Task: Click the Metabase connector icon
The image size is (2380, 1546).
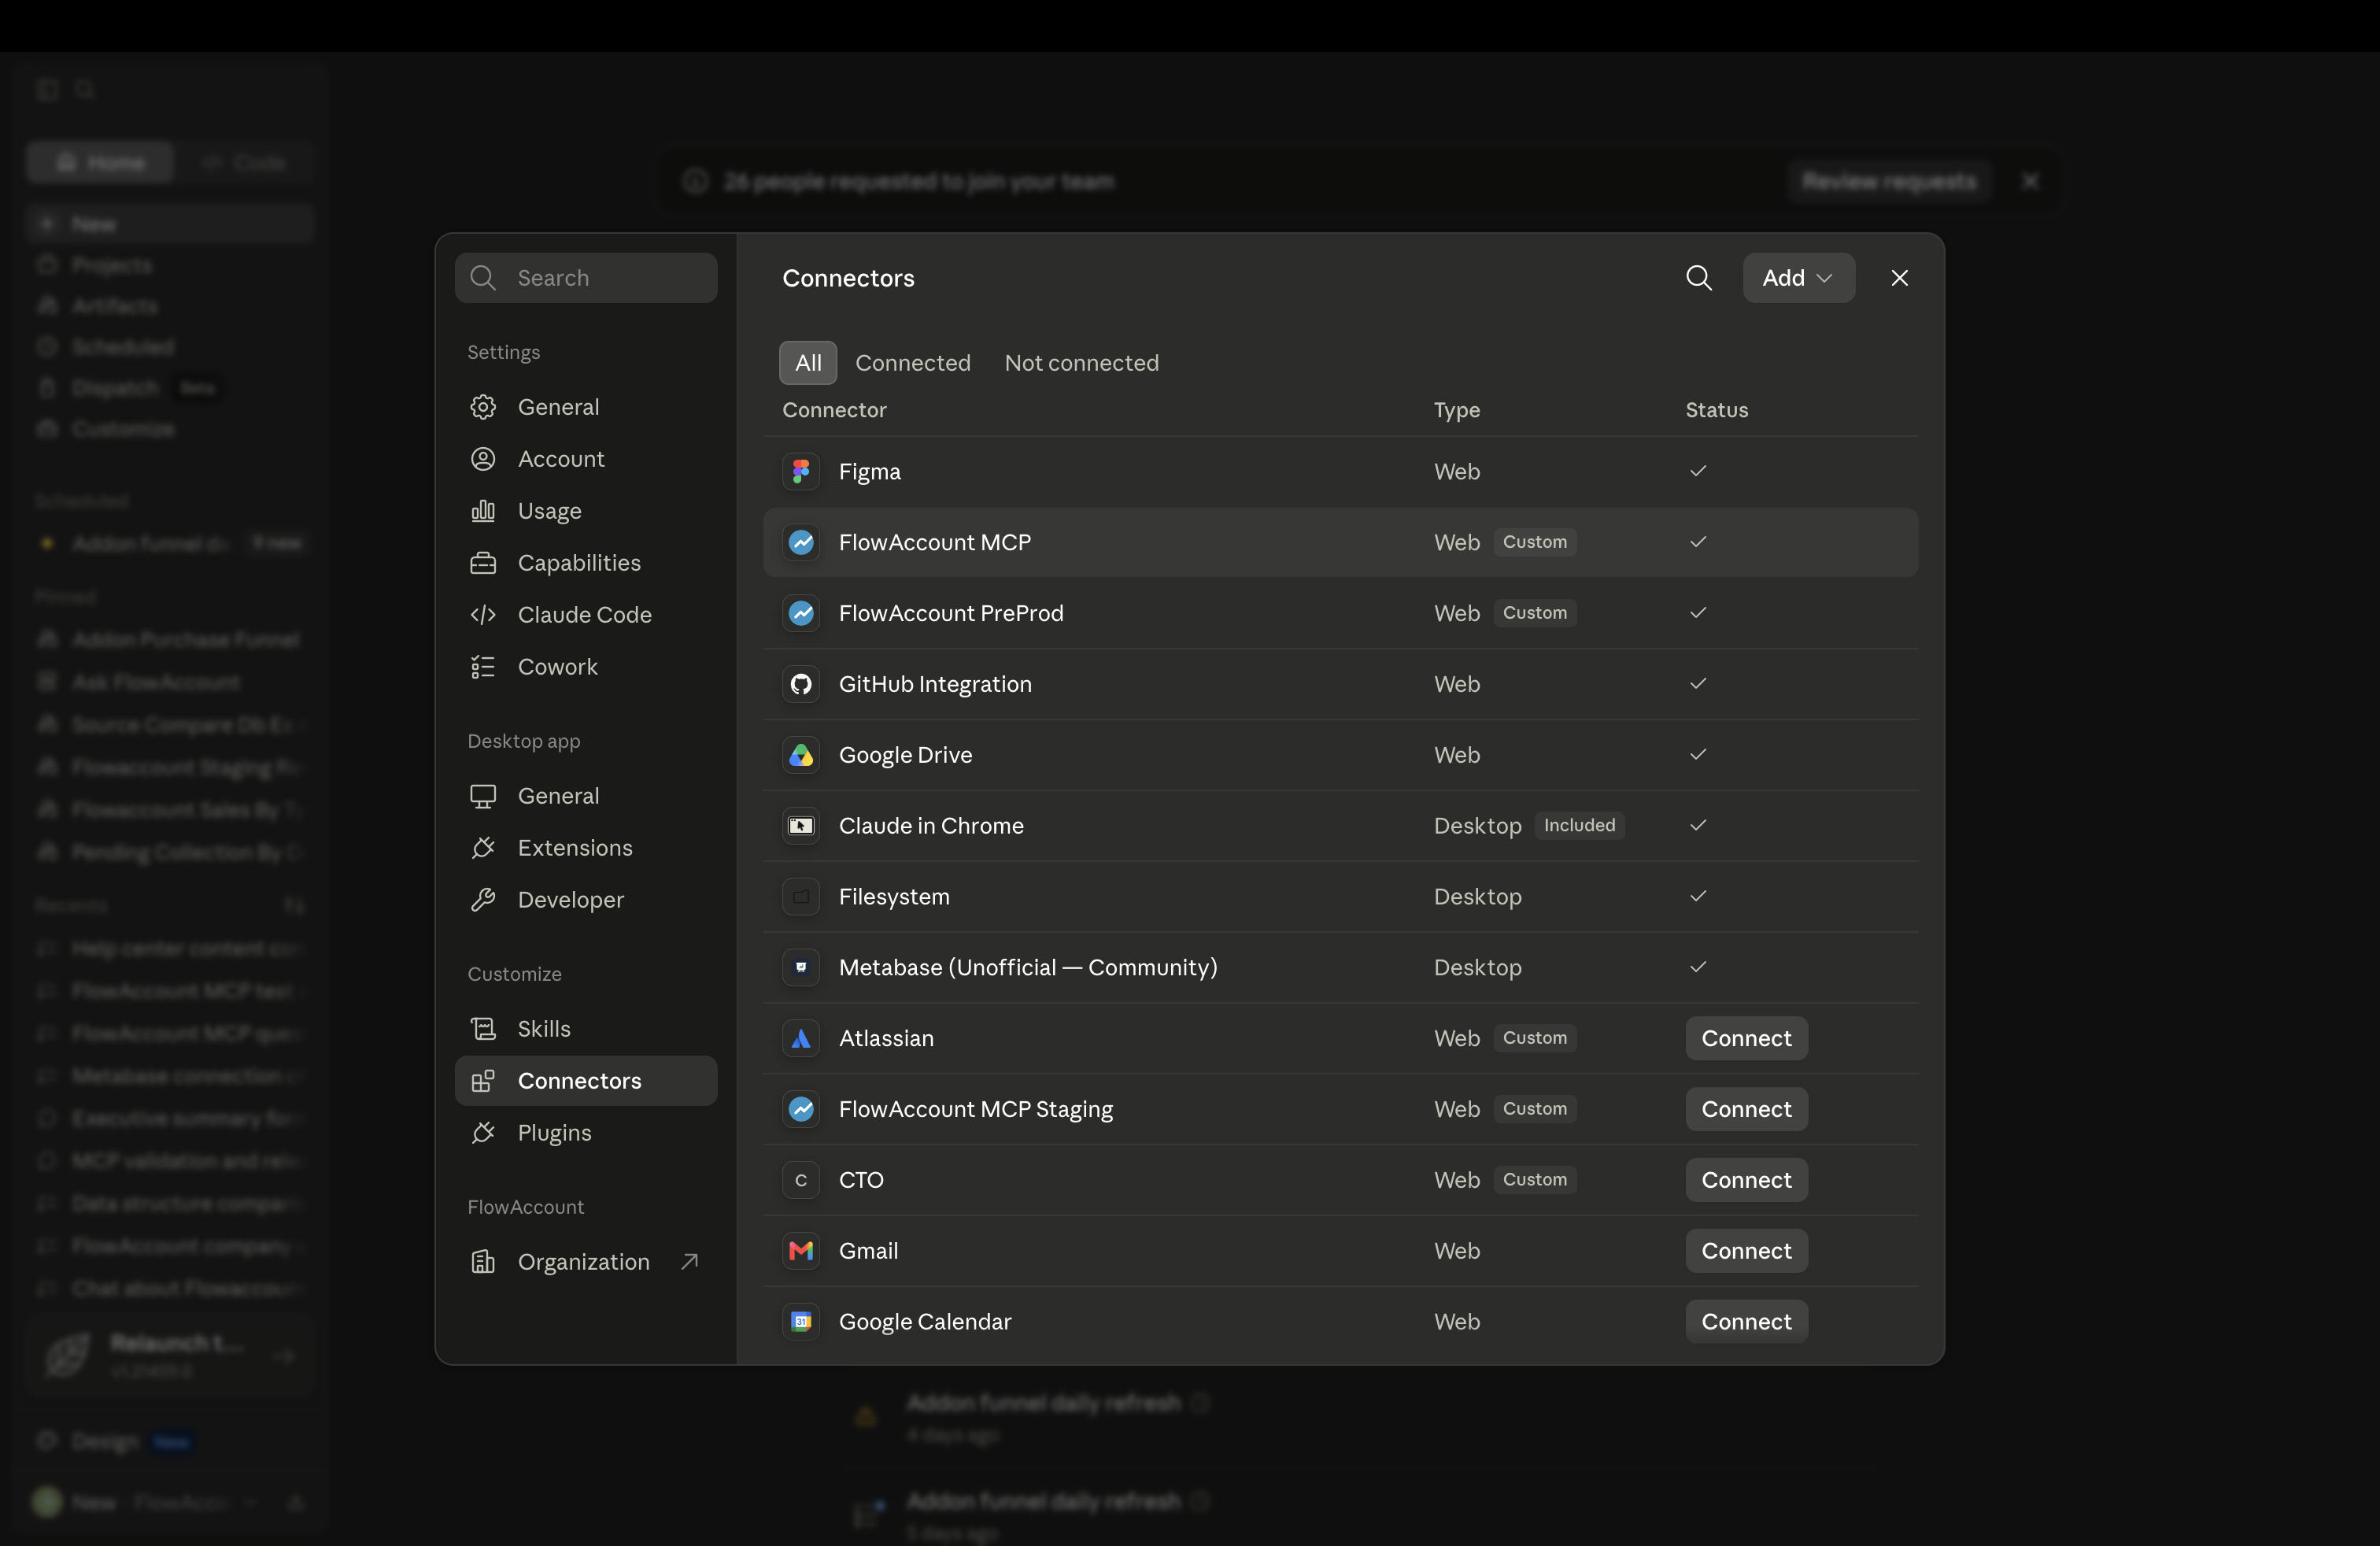Action: pyautogui.click(x=801, y=968)
